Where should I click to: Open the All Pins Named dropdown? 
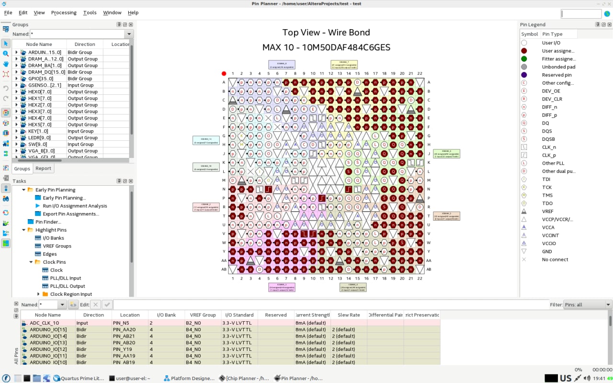pos(62,304)
